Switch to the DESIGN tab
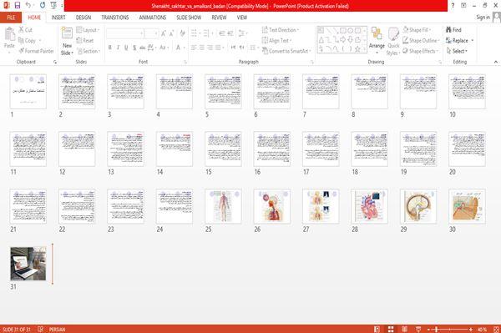The height and width of the screenshot is (333, 501). coord(83,18)
